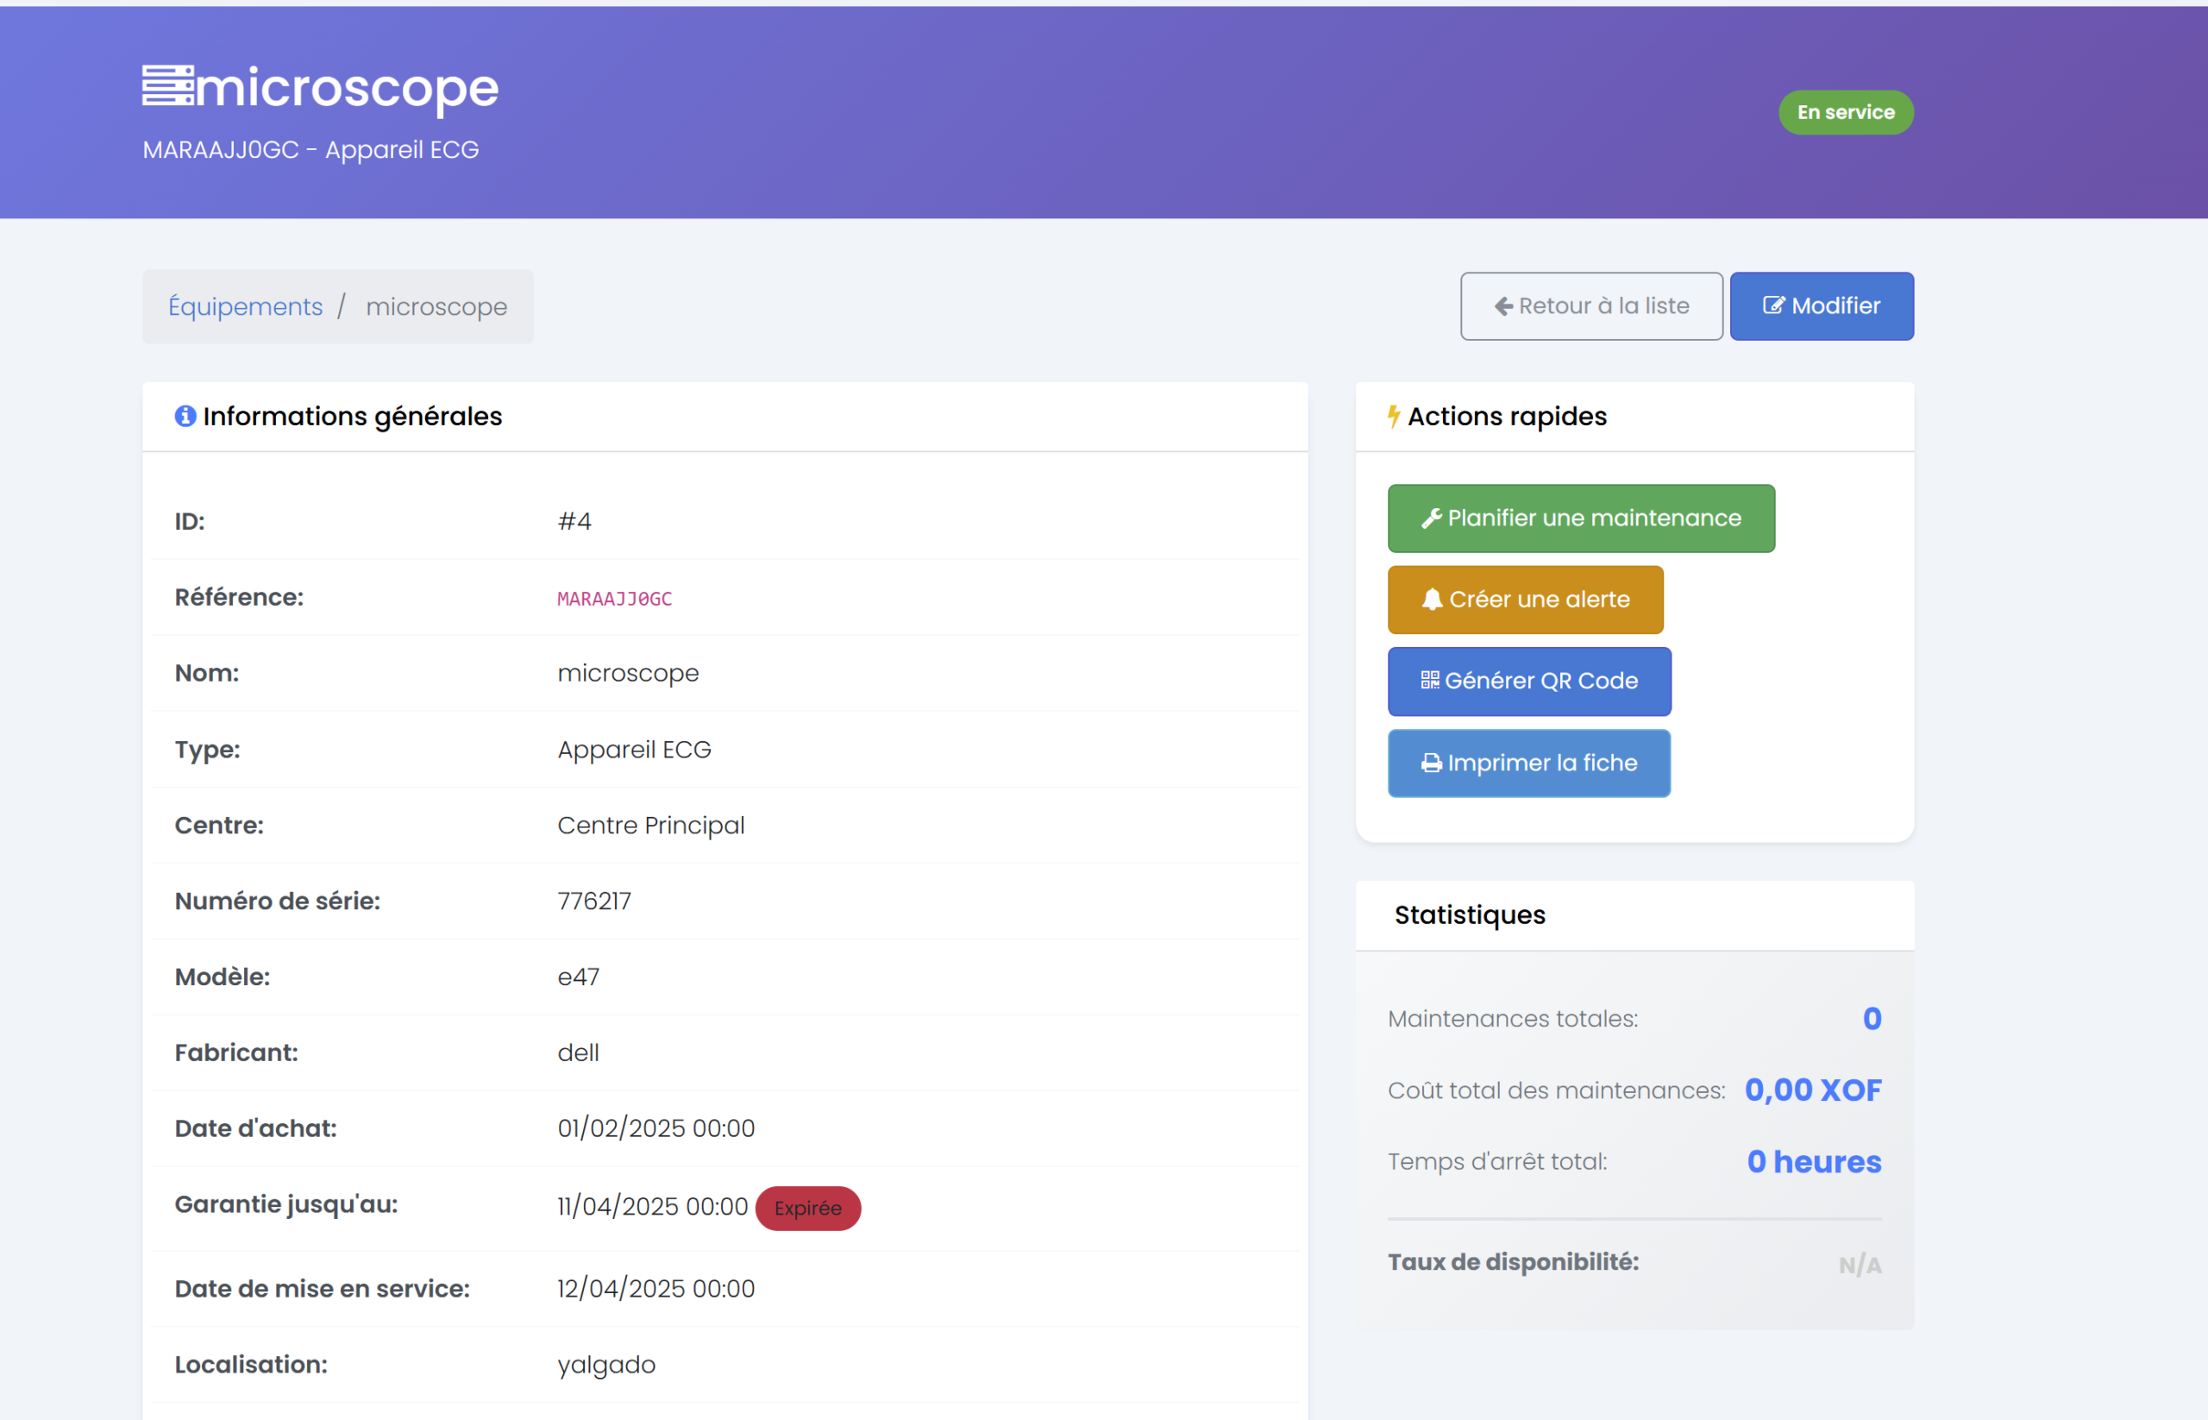The width and height of the screenshot is (2208, 1420).
Task: Click the bell icon on alert button
Action: [1432, 600]
